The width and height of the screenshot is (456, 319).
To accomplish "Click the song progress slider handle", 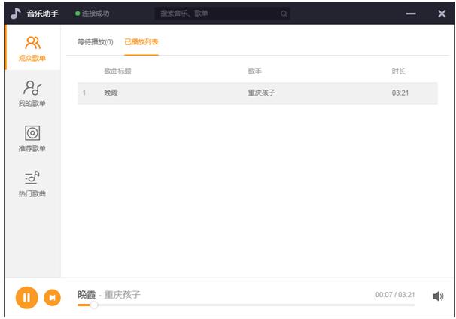I will coord(93,305).
